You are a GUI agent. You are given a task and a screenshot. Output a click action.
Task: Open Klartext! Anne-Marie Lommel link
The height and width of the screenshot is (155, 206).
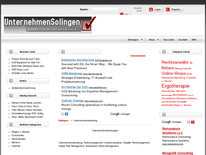(x=27, y=103)
